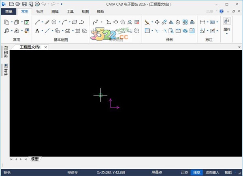Click the Save icon in quick access toolbar
Image resolution: width=243 pixels, height=176 pixels.
[25, 4]
